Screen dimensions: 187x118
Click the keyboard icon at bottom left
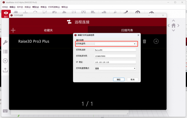click(5, 111)
